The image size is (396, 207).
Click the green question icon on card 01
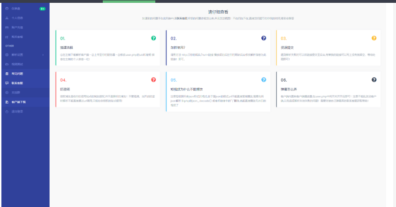(x=153, y=38)
